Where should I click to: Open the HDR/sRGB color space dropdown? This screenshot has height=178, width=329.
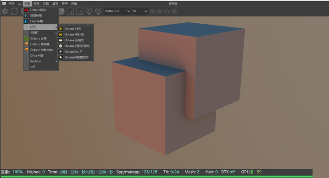[x=117, y=11]
